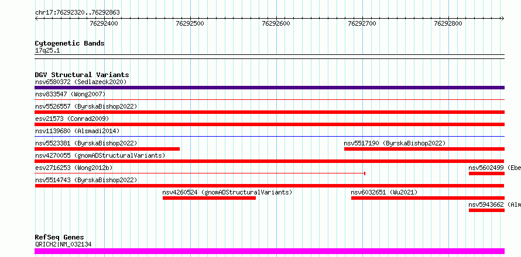Click the DGV Structural Variants track heading
Image resolution: width=521 pixels, height=257 pixels.
point(82,75)
